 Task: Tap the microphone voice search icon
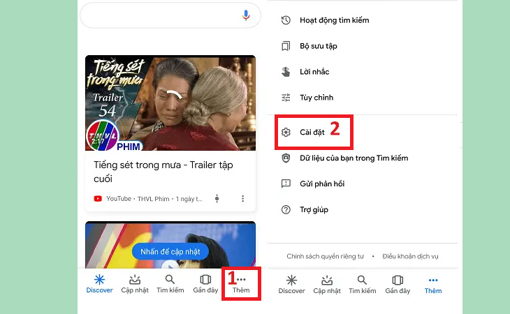click(x=246, y=15)
